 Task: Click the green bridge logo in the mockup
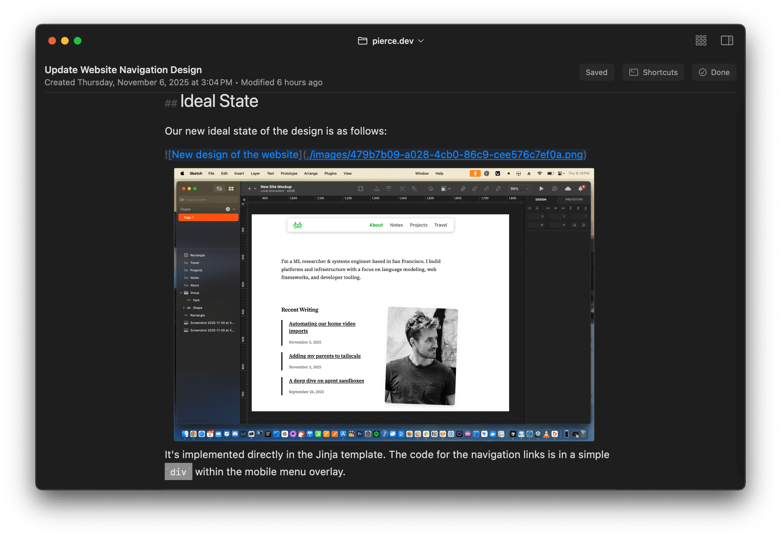click(298, 225)
